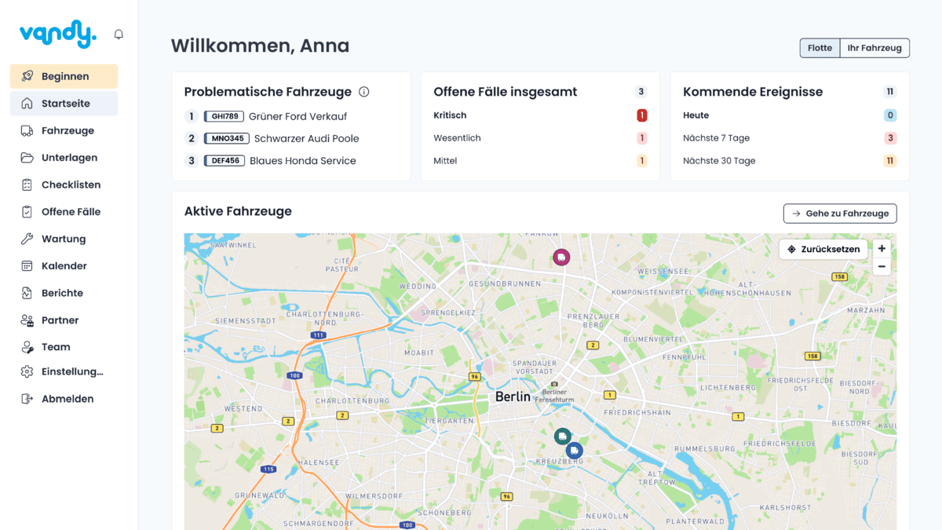Open the Kalender page
The image size is (942, 530).
click(64, 266)
